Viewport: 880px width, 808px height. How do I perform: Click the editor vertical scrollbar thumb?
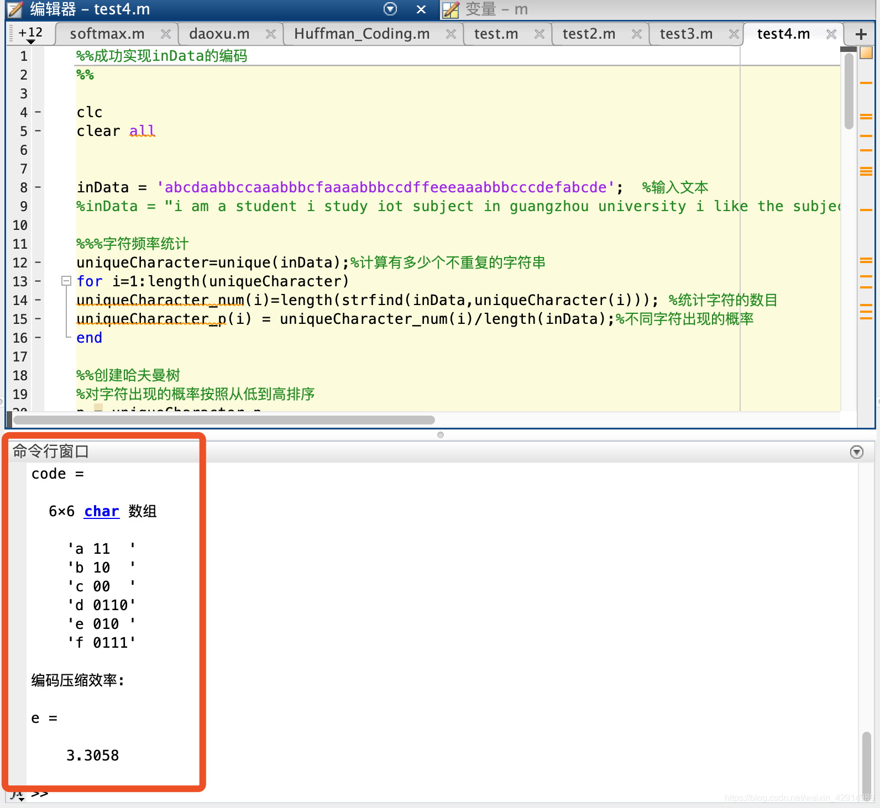(x=848, y=91)
